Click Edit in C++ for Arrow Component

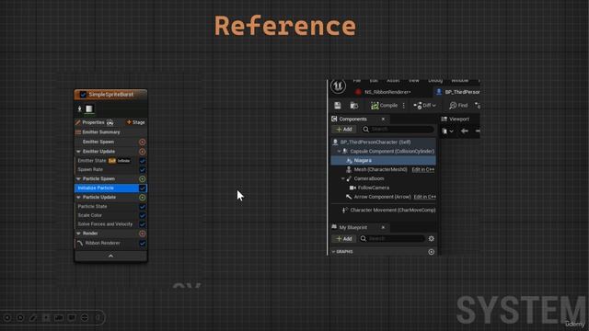coord(425,197)
